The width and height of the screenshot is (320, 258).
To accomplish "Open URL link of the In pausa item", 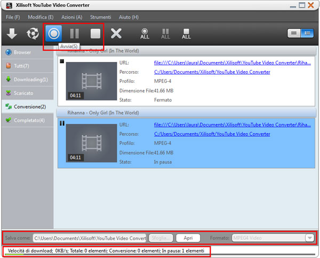I will point(232,124).
